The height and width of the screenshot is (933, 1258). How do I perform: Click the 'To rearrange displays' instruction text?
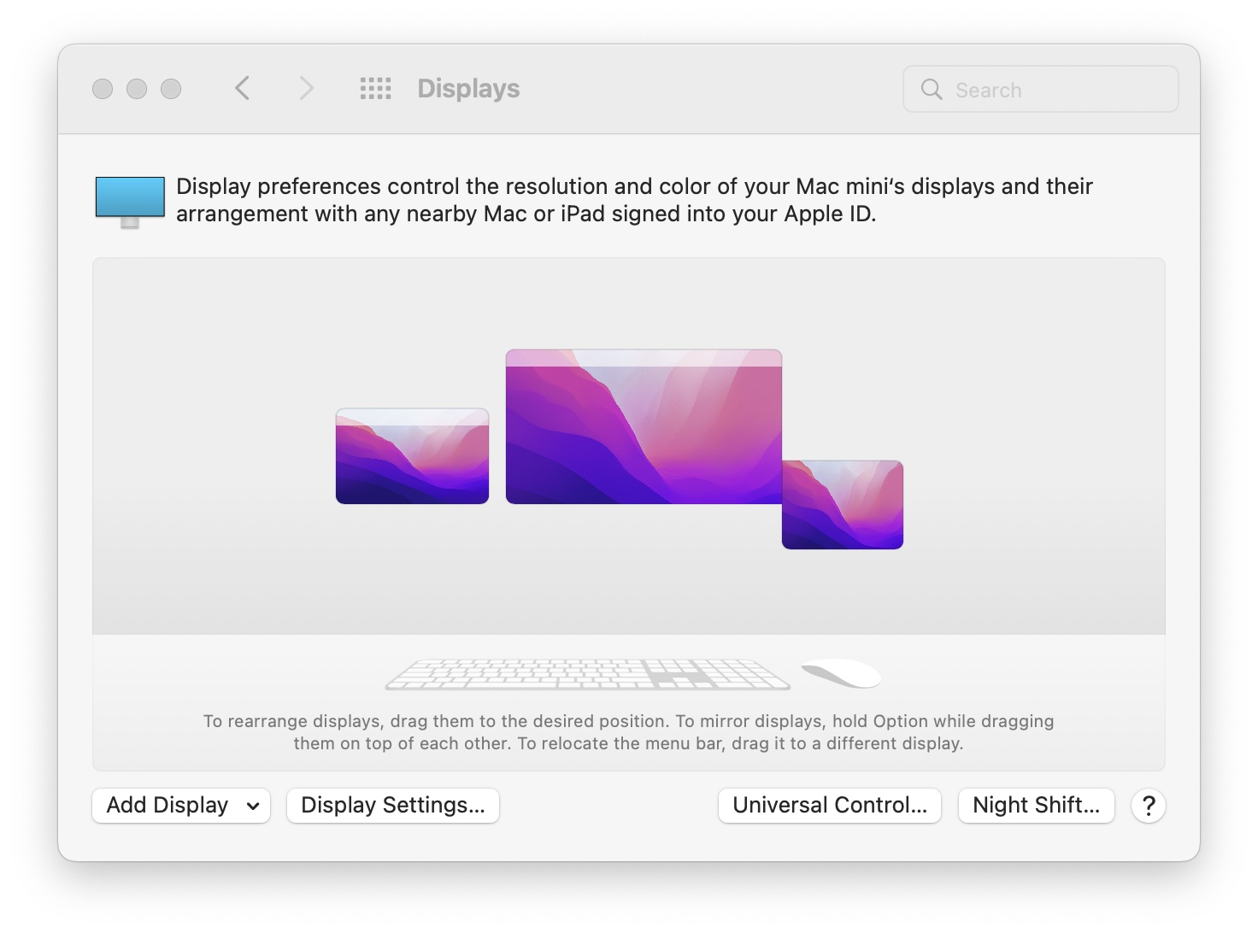629,732
